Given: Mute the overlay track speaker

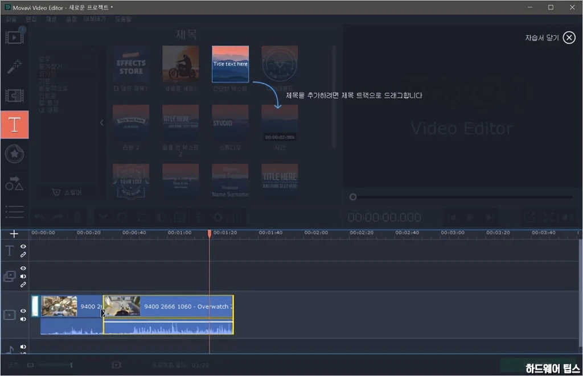Looking at the screenshot, I should click(23, 276).
